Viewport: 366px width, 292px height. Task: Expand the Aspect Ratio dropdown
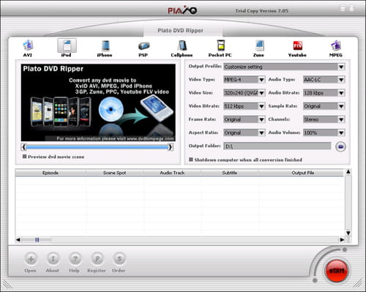pos(261,132)
